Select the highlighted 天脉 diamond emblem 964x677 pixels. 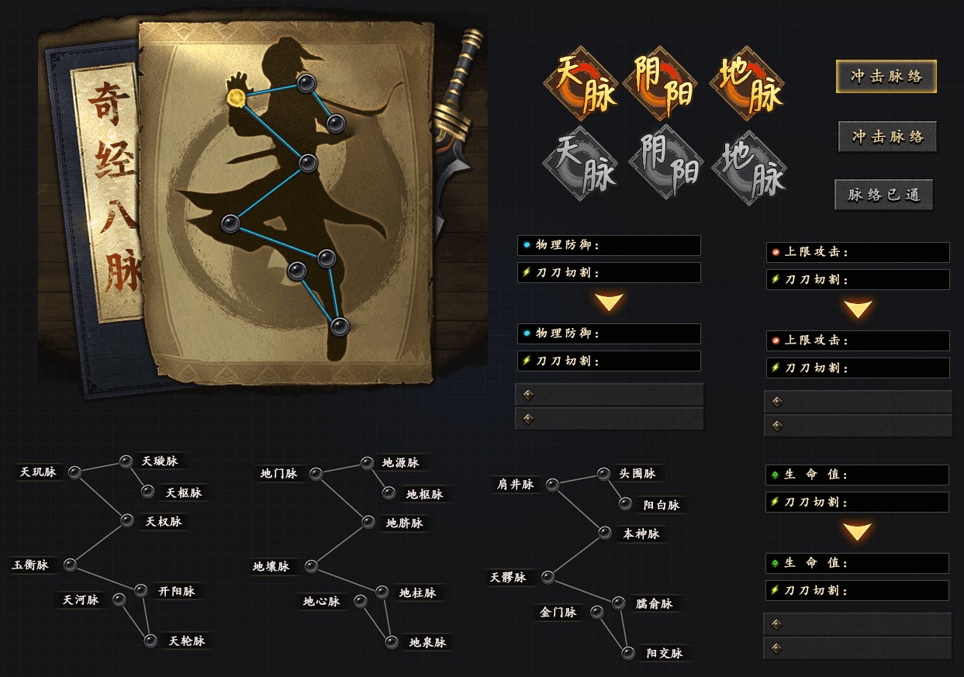pyautogui.click(x=581, y=83)
